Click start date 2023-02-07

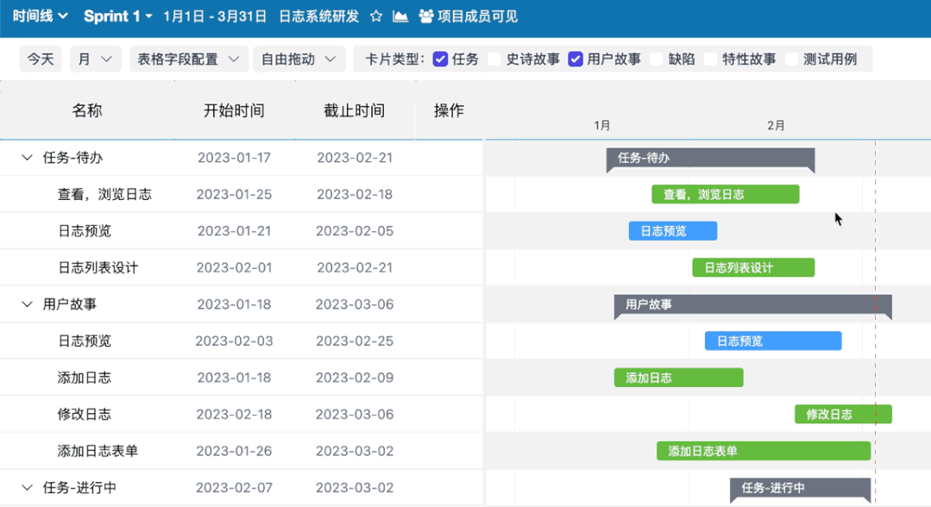[234, 487]
